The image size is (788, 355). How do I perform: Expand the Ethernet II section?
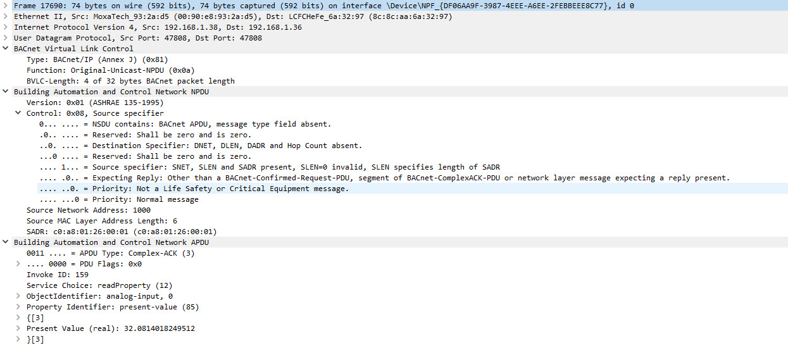pos(6,16)
